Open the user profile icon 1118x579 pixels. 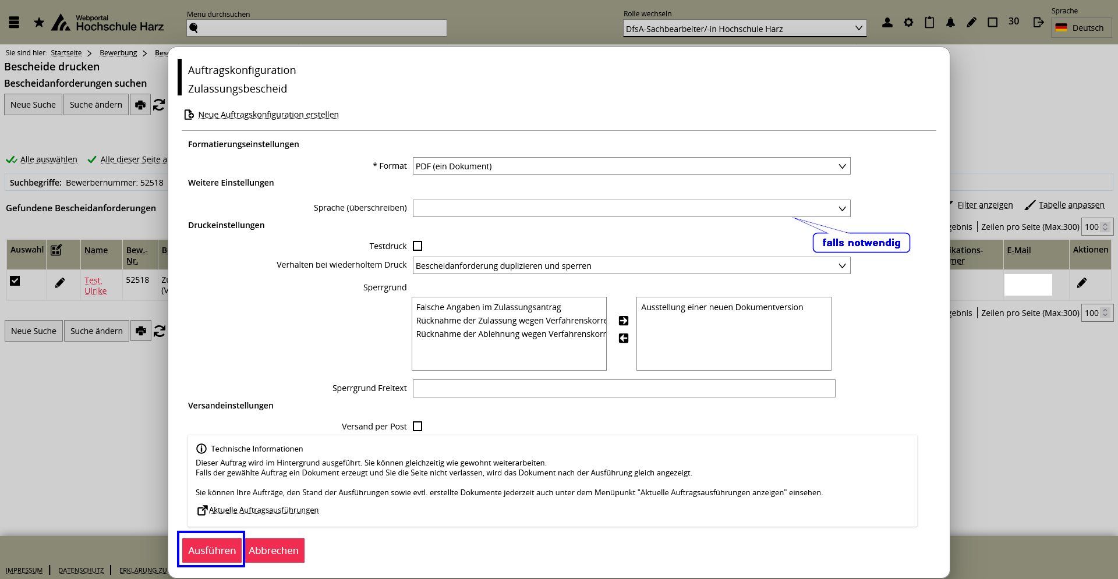coord(887,23)
